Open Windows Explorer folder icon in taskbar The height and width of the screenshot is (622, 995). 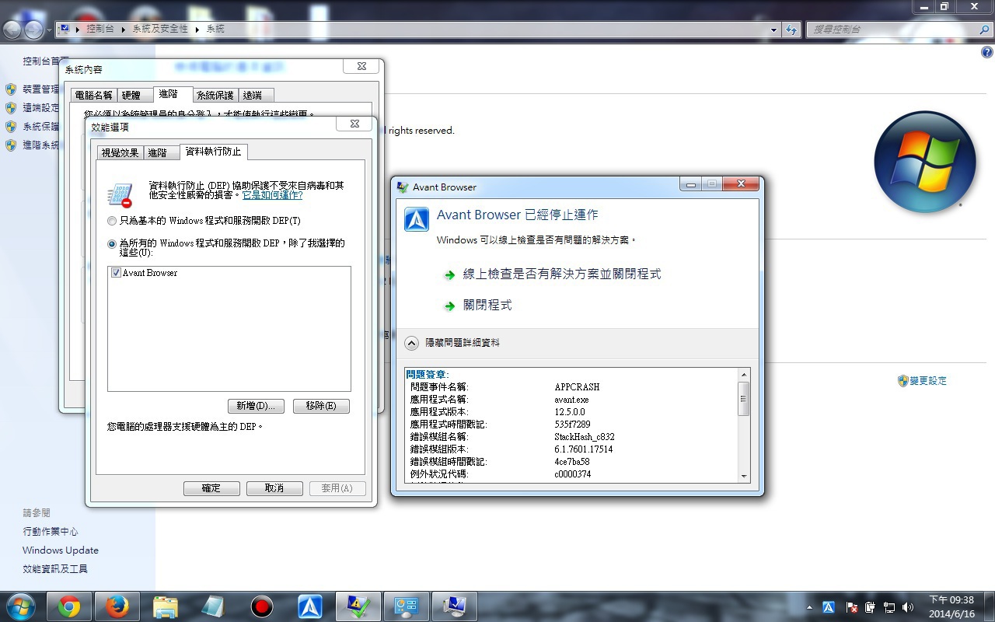click(166, 606)
